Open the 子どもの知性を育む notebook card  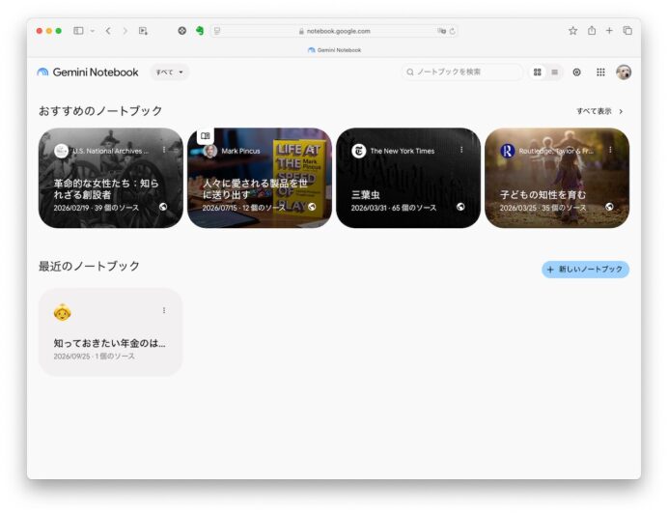pos(557,178)
